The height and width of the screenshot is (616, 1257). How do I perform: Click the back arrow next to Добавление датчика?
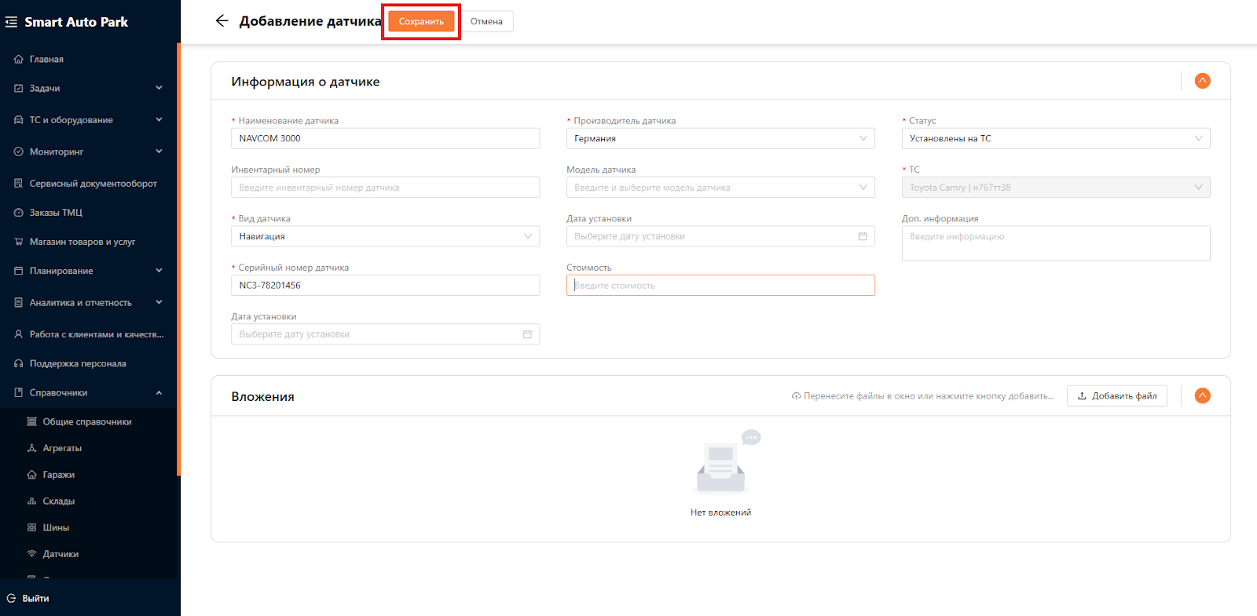tap(222, 21)
